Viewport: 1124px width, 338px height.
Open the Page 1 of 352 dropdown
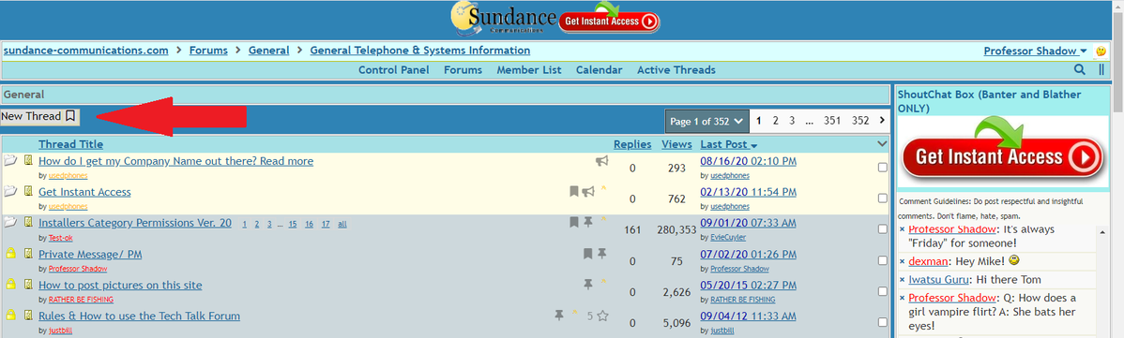[x=706, y=121]
